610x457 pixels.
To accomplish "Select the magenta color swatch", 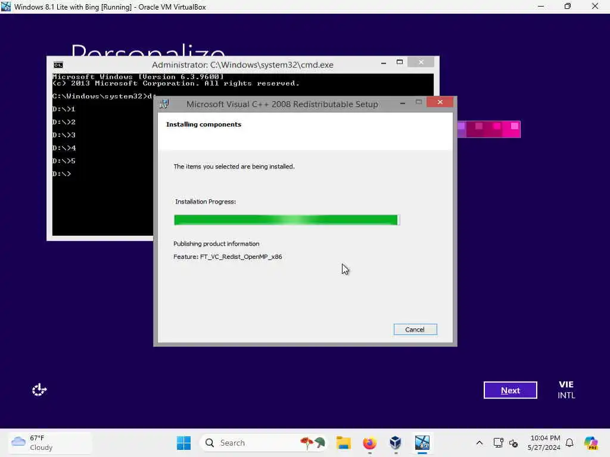I will (511, 129).
